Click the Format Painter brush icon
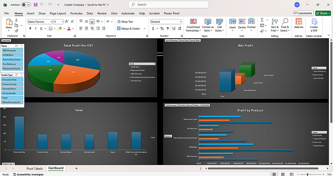Viewport: 333px width, 176px height. 16,31
